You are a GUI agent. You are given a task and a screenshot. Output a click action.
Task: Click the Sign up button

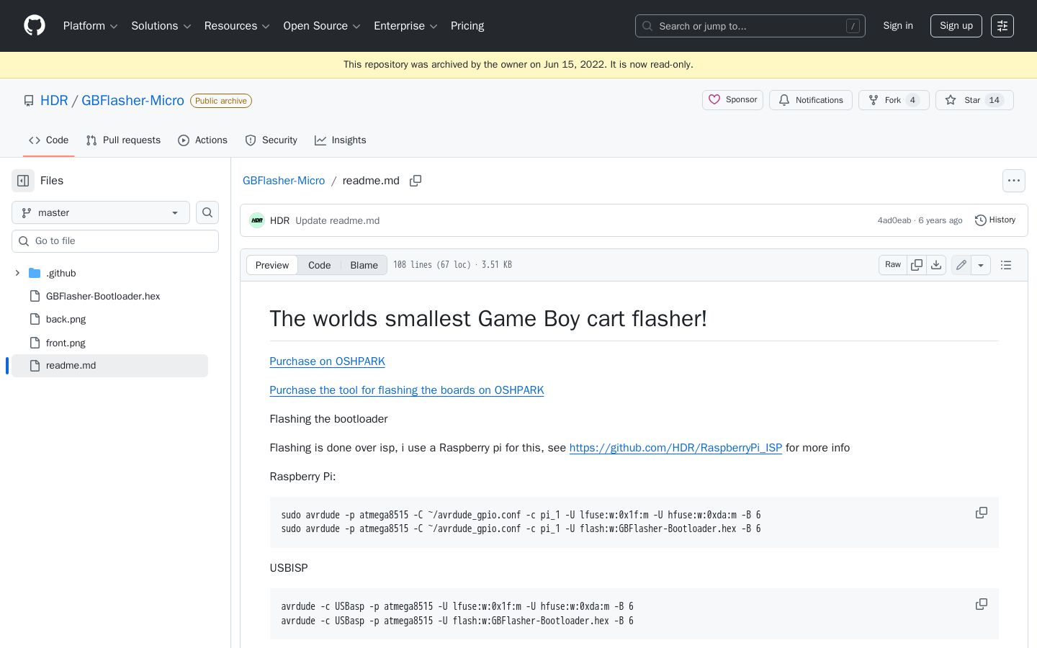(956, 26)
